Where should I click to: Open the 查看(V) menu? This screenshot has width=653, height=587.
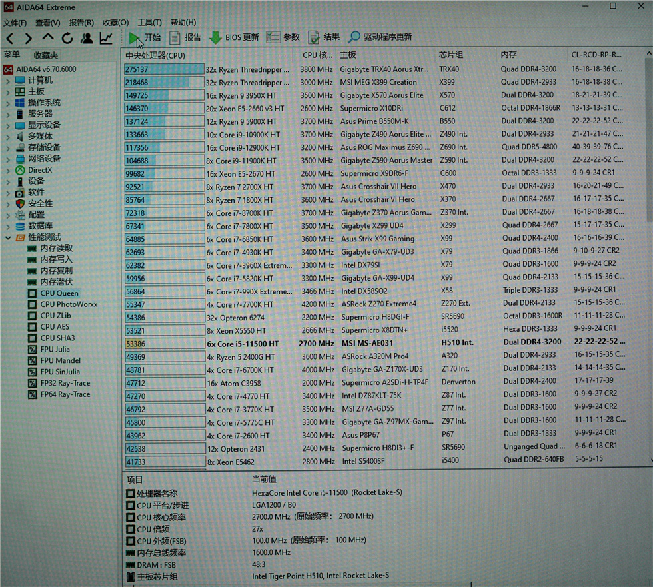click(48, 23)
